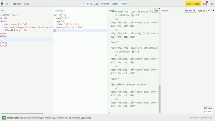215x121 pixels.
Task: Click the name:"john" code line
Action: click(63, 18)
